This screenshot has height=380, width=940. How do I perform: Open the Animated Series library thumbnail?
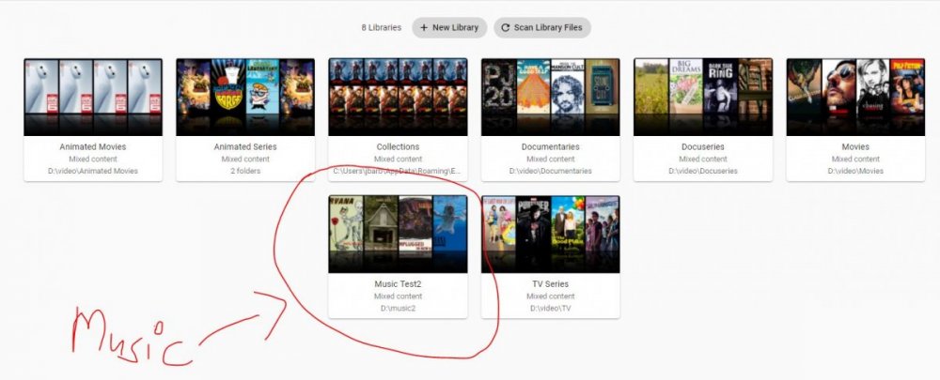click(245, 97)
